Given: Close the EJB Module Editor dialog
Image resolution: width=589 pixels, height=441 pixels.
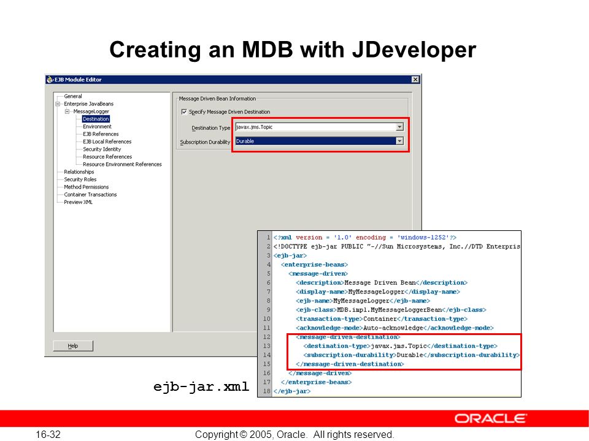Looking at the screenshot, I should (415, 80).
